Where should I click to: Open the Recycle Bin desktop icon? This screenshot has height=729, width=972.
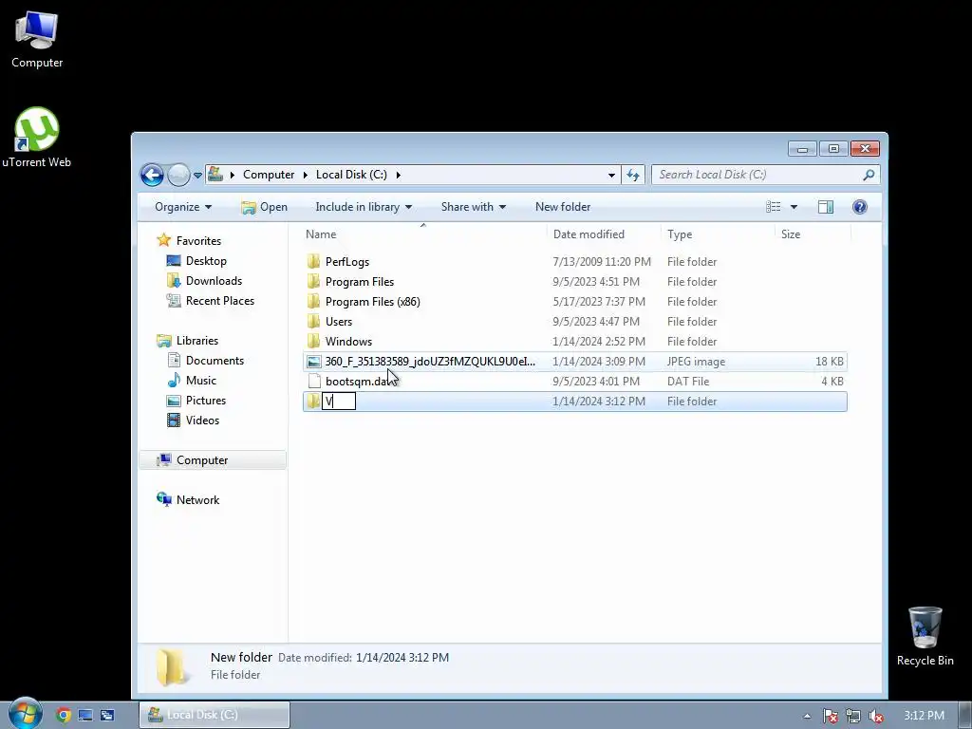pyautogui.click(x=925, y=636)
